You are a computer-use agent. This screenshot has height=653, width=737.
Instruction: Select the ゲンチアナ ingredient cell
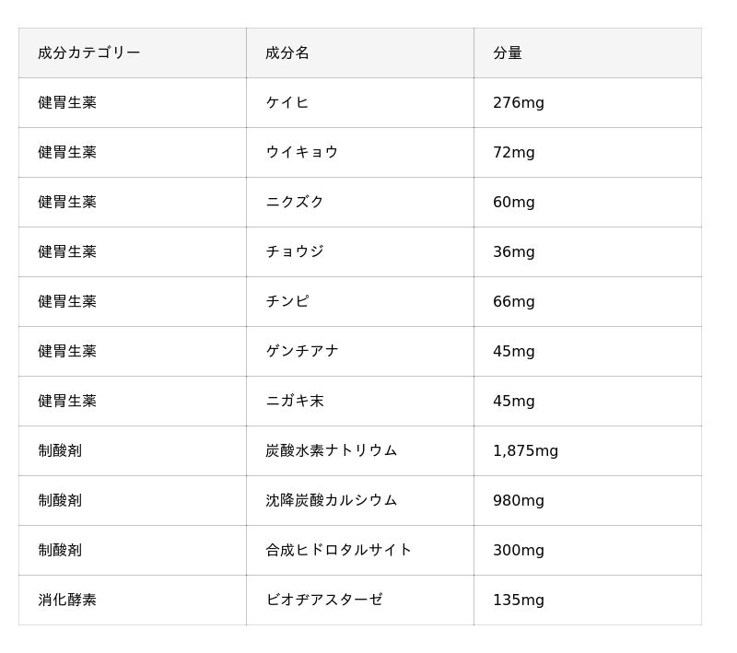click(x=302, y=352)
